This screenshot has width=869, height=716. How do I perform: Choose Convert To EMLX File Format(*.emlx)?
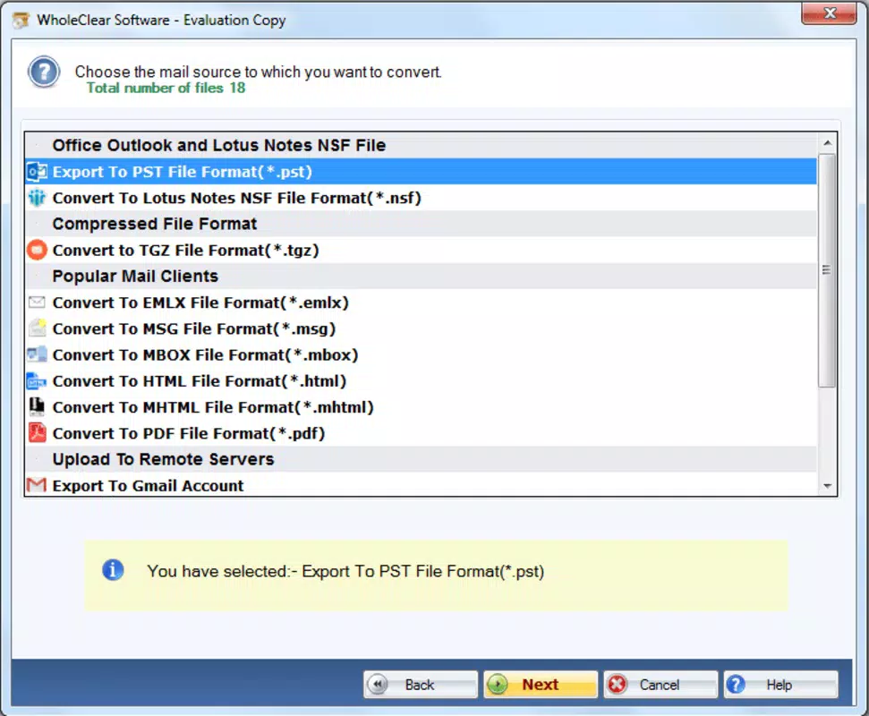(x=421, y=303)
